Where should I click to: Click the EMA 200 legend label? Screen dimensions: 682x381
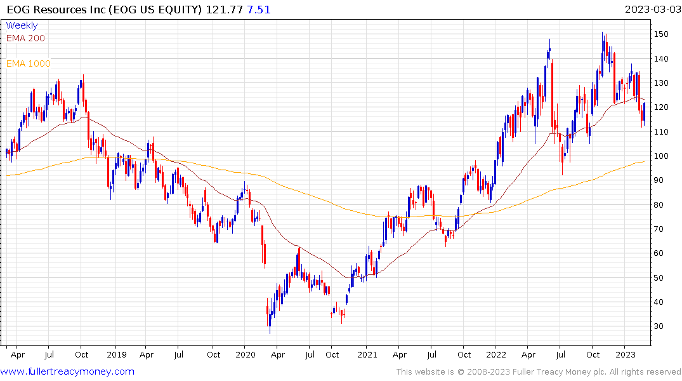tap(25, 38)
